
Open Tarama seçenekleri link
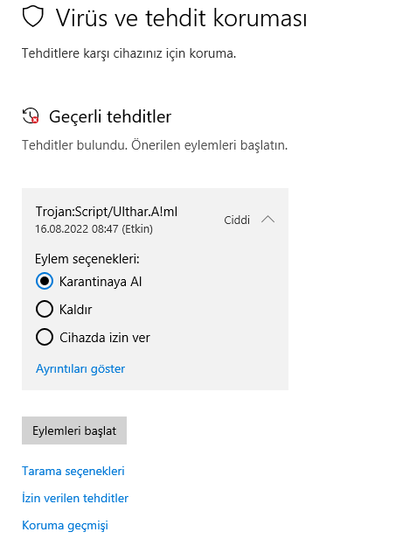pos(73,471)
